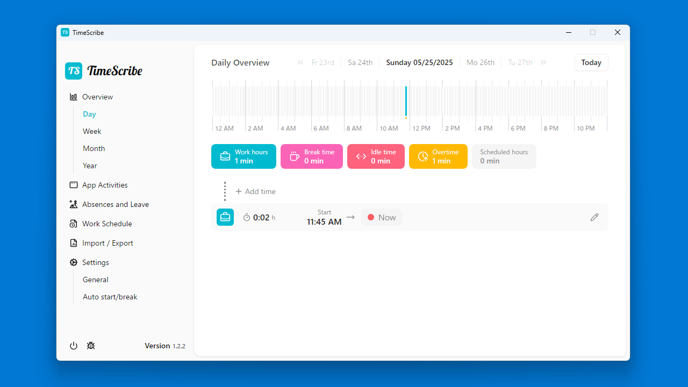This screenshot has width=688, height=387.
Task: Go to previous days with double-left chevron
Action: [x=300, y=62]
